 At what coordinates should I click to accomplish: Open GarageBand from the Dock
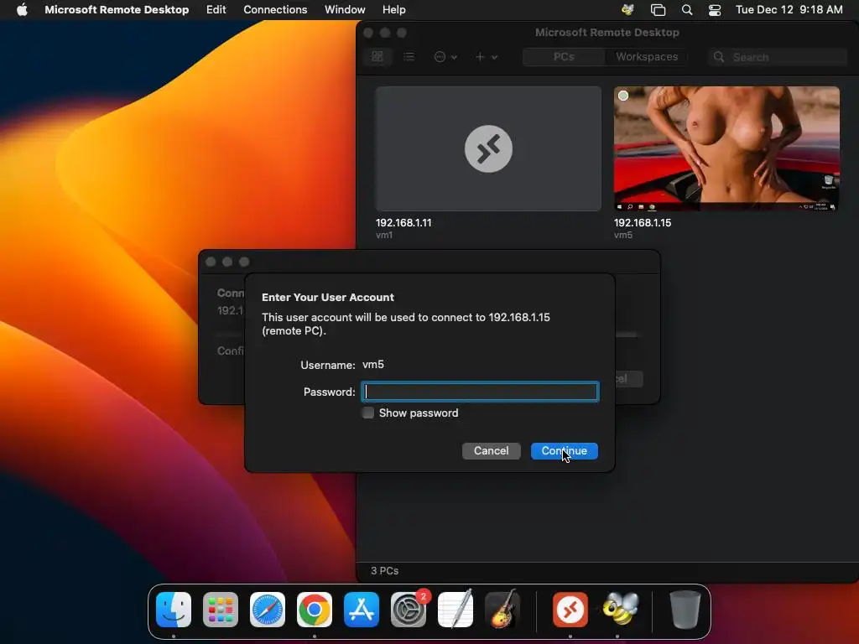tap(502, 610)
